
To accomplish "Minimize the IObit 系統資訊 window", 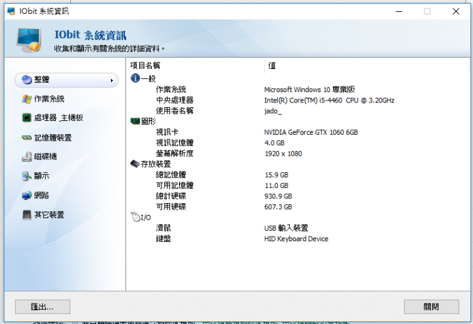I will point(399,11).
